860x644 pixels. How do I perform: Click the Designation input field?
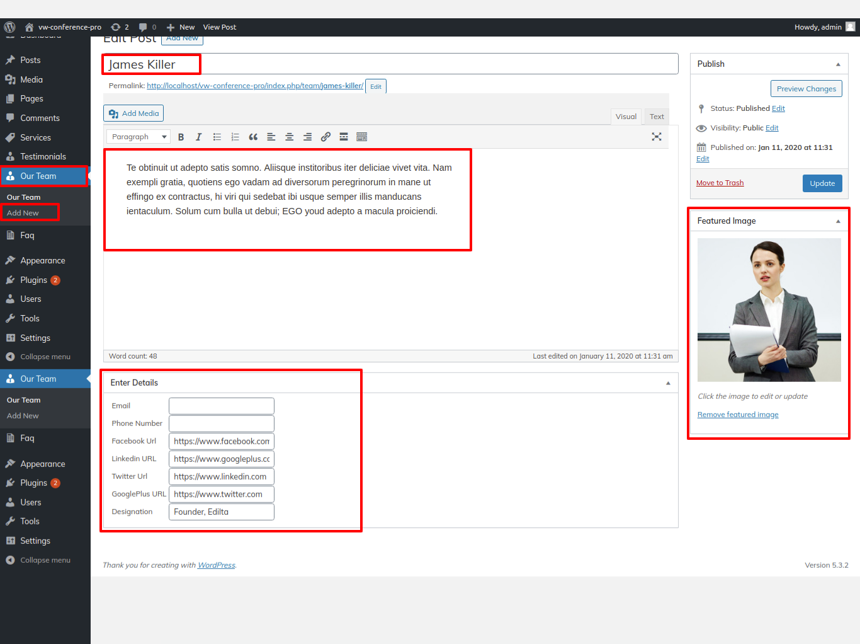pos(222,512)
